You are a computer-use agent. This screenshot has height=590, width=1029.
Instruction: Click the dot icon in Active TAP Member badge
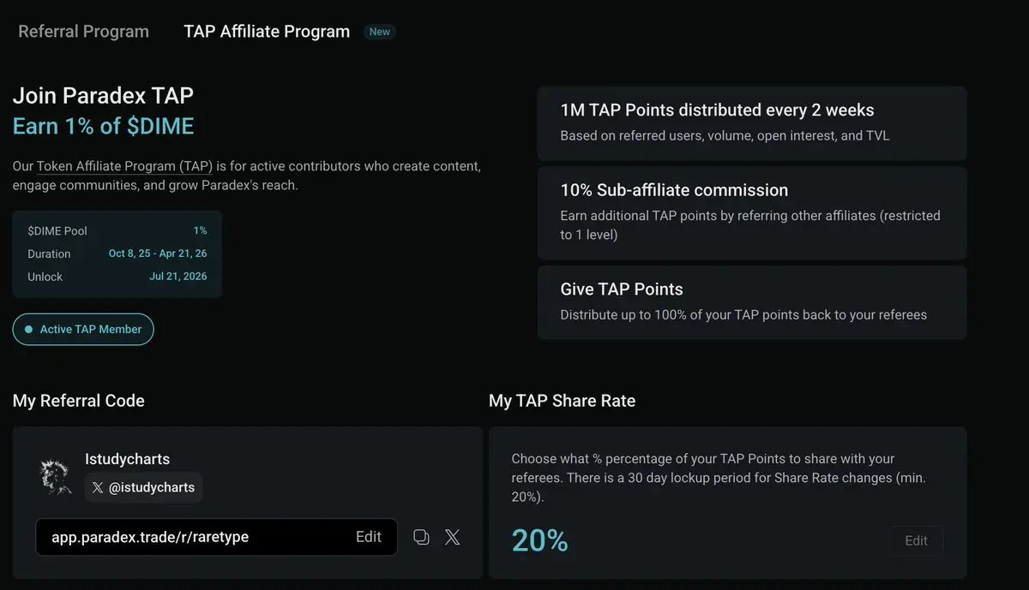pyautogui.click(x=29, y=329)
